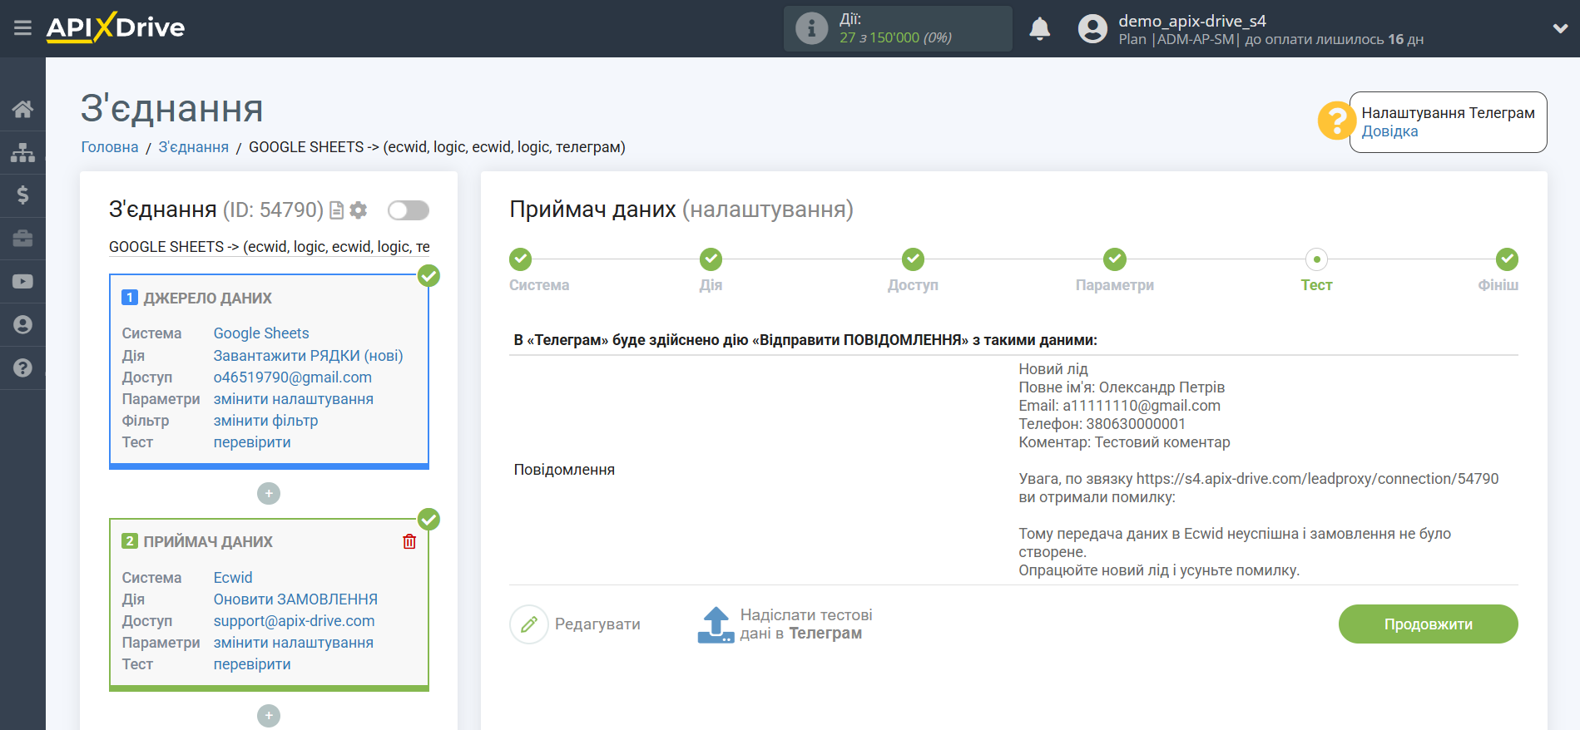
Task: Open connection settings gear icon
Action: (x=359, y=210)
